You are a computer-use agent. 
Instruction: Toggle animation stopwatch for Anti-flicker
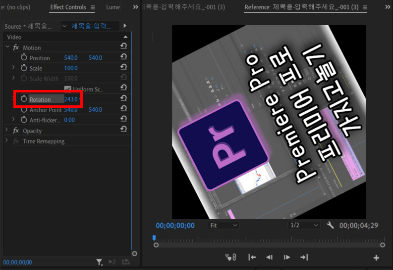[24, 120]
